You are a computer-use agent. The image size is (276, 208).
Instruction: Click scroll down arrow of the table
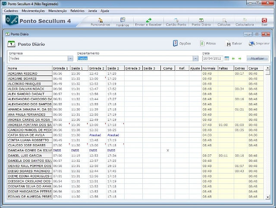click(267, 197)
